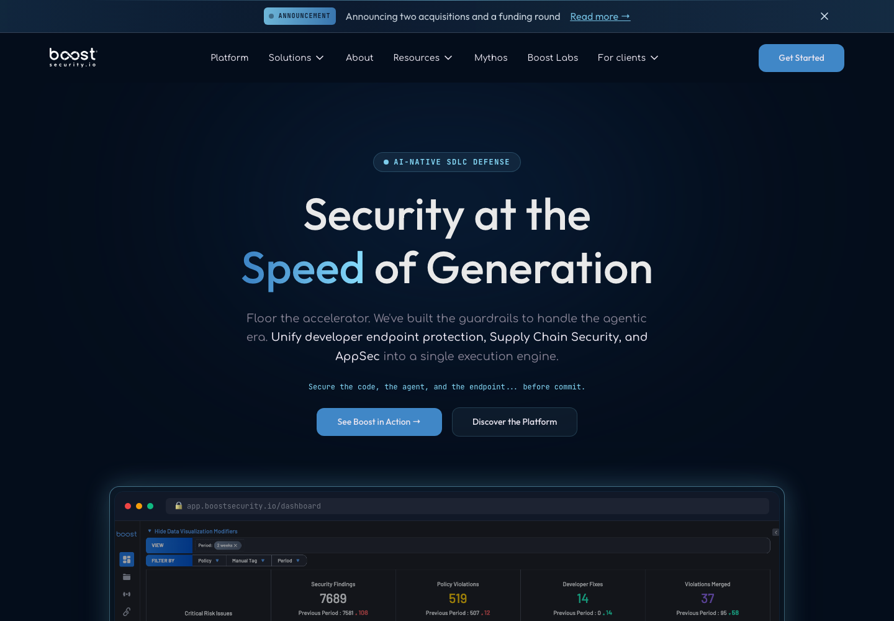
Task: Click the padlock icon in the address bar
Action: (179, 505)
